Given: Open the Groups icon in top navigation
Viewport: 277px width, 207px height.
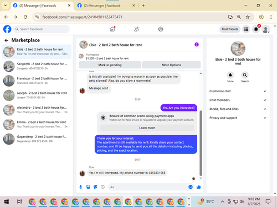Looking at the screenshot, I should (161, 29).
